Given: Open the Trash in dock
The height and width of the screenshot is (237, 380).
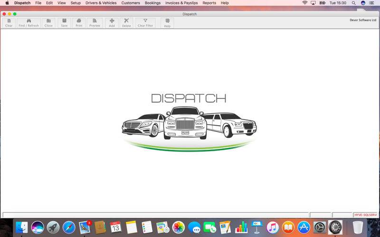Looking at the screenshot, I should [x=358, y=228].
